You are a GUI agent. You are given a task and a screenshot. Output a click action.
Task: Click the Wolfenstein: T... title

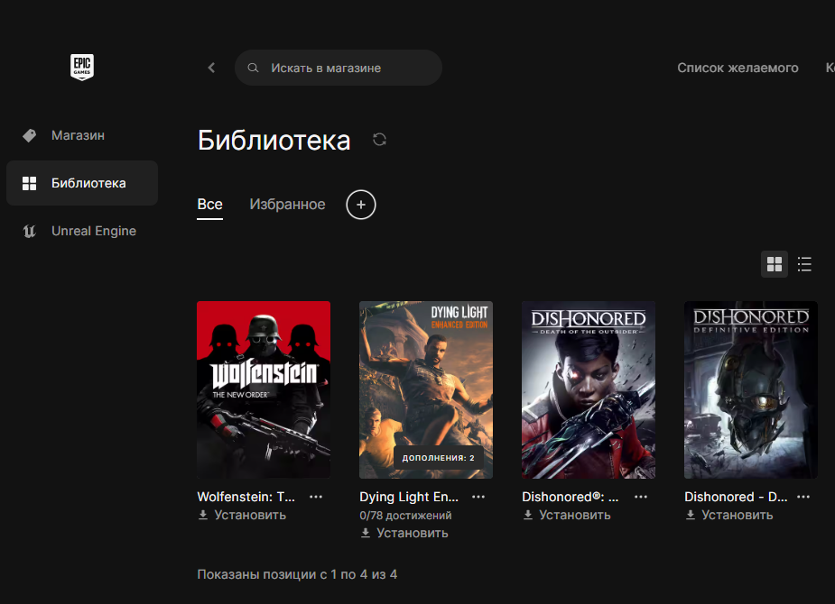(246, 497)
